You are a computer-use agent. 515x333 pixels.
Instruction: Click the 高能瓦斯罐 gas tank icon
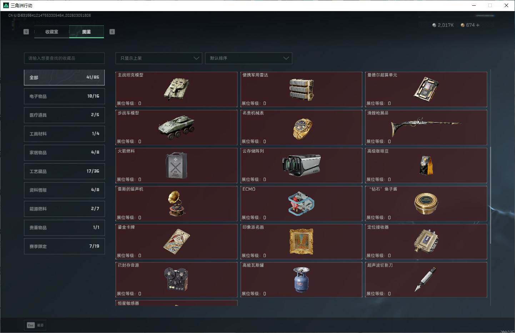click(x=301, y=279)
